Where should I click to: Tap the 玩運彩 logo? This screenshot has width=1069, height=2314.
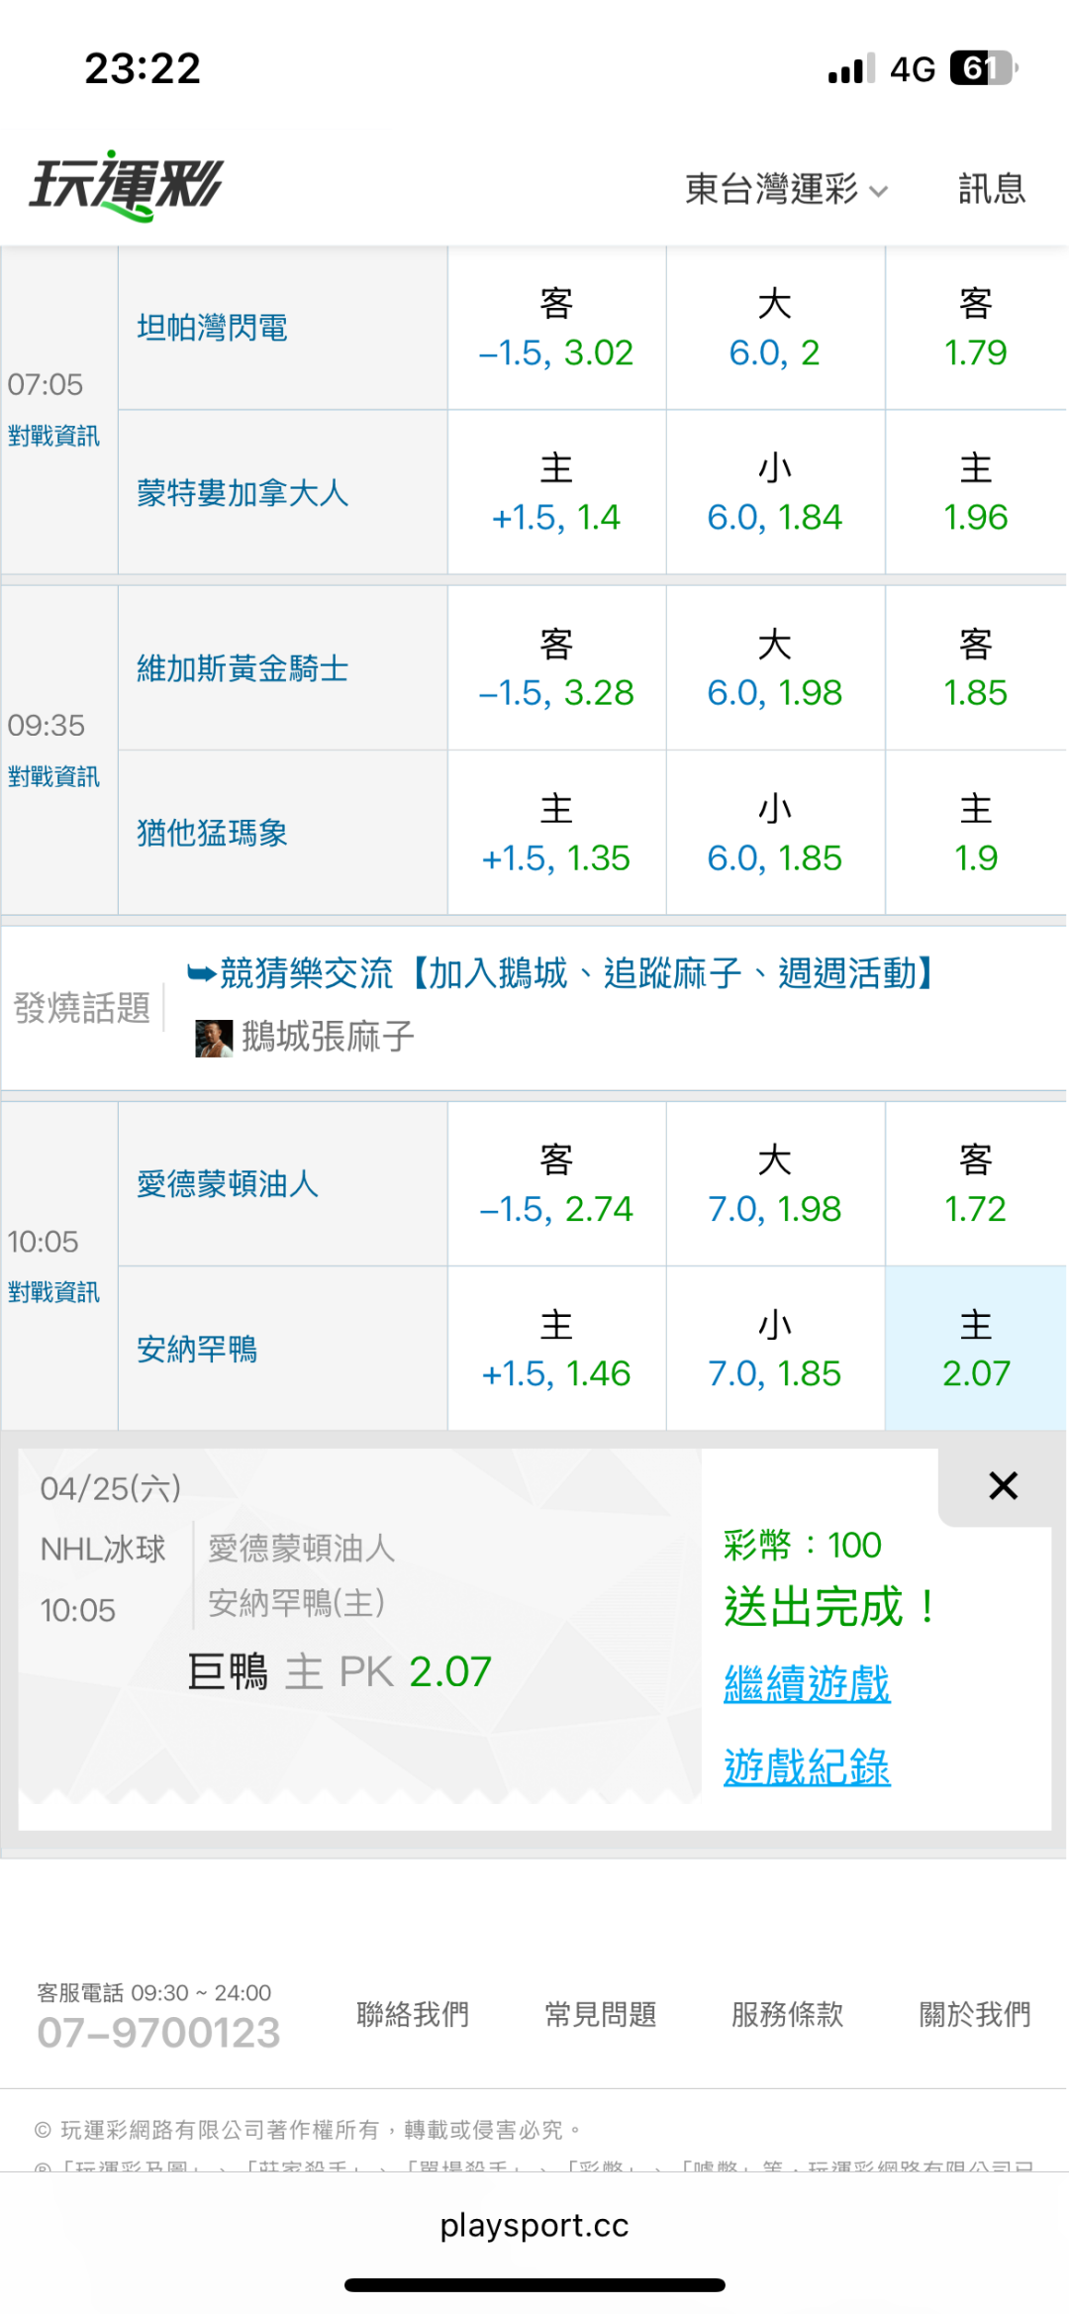[127, 185]
